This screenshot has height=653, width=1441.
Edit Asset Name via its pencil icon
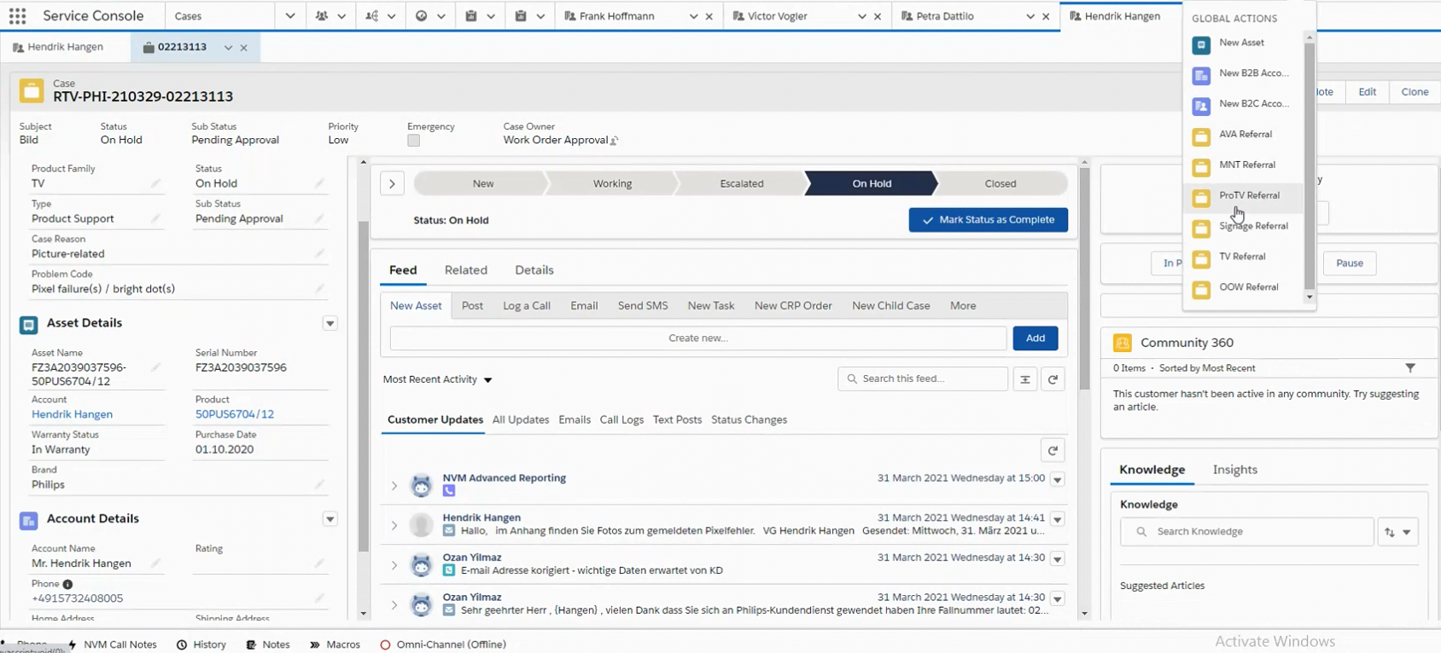[155, 367]
